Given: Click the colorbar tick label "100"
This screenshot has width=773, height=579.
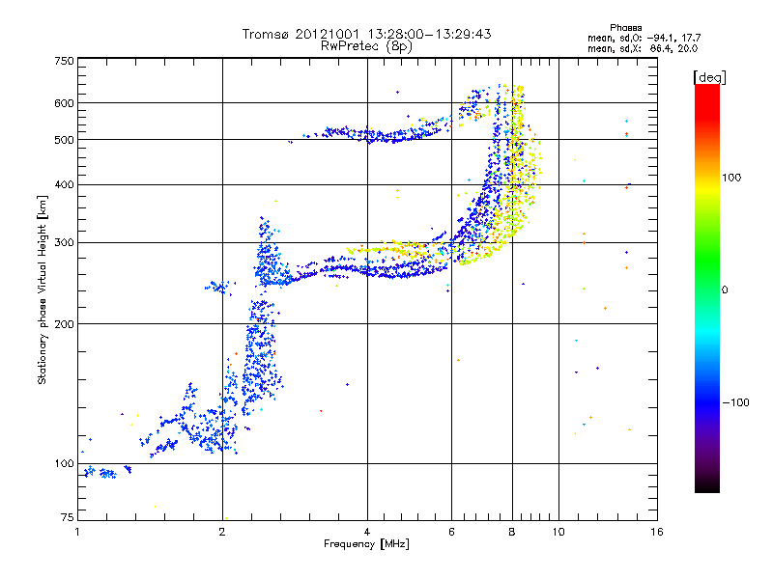Looking at the screenshot, I should click(x=731, y=178).
